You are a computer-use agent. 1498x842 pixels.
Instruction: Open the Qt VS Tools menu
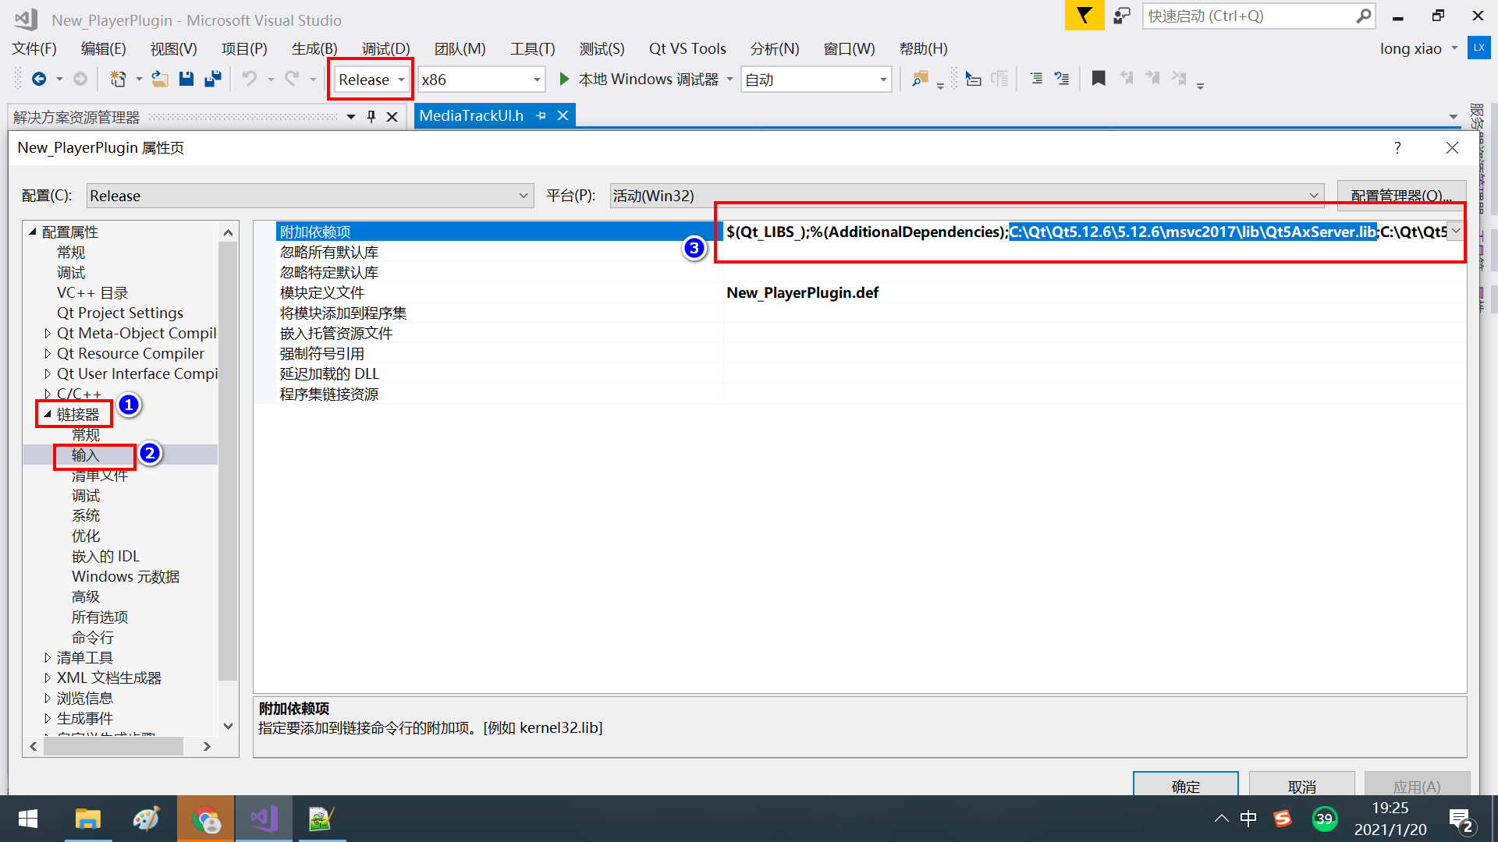coord(687,48)
